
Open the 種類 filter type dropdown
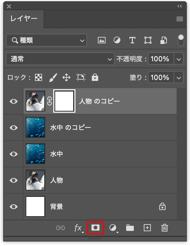(x=47, y=40)
